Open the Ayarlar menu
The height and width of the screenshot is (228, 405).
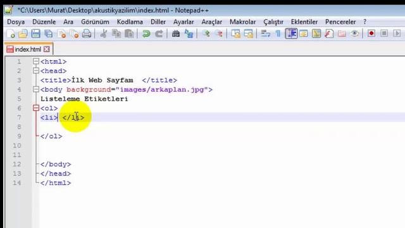coord(184,22)
